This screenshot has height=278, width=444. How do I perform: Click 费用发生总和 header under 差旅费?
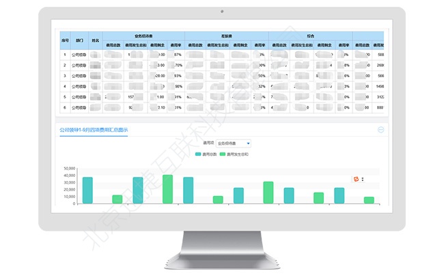(x=218, y=45)
